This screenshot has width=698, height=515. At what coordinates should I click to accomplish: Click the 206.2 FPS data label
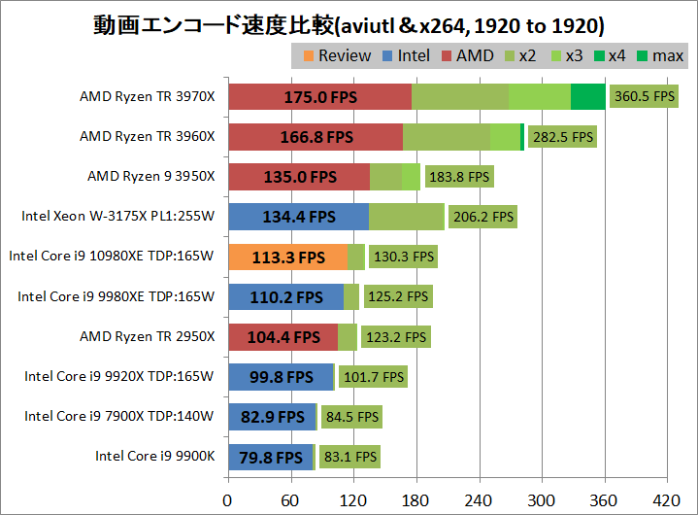483,217
